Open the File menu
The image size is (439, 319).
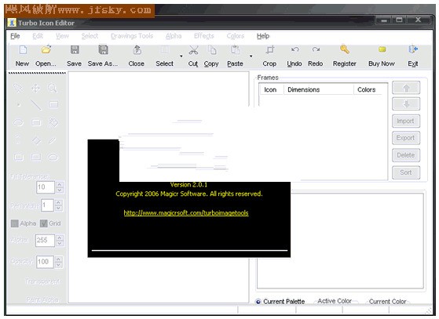(x=15, y=36)
